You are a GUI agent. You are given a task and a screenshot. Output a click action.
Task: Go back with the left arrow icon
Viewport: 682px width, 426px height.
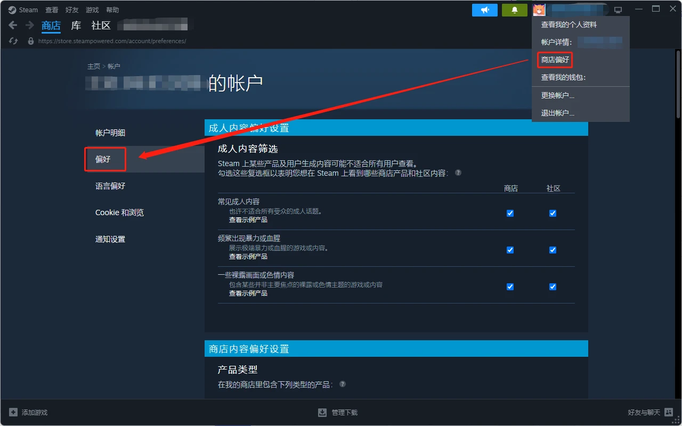13,25
